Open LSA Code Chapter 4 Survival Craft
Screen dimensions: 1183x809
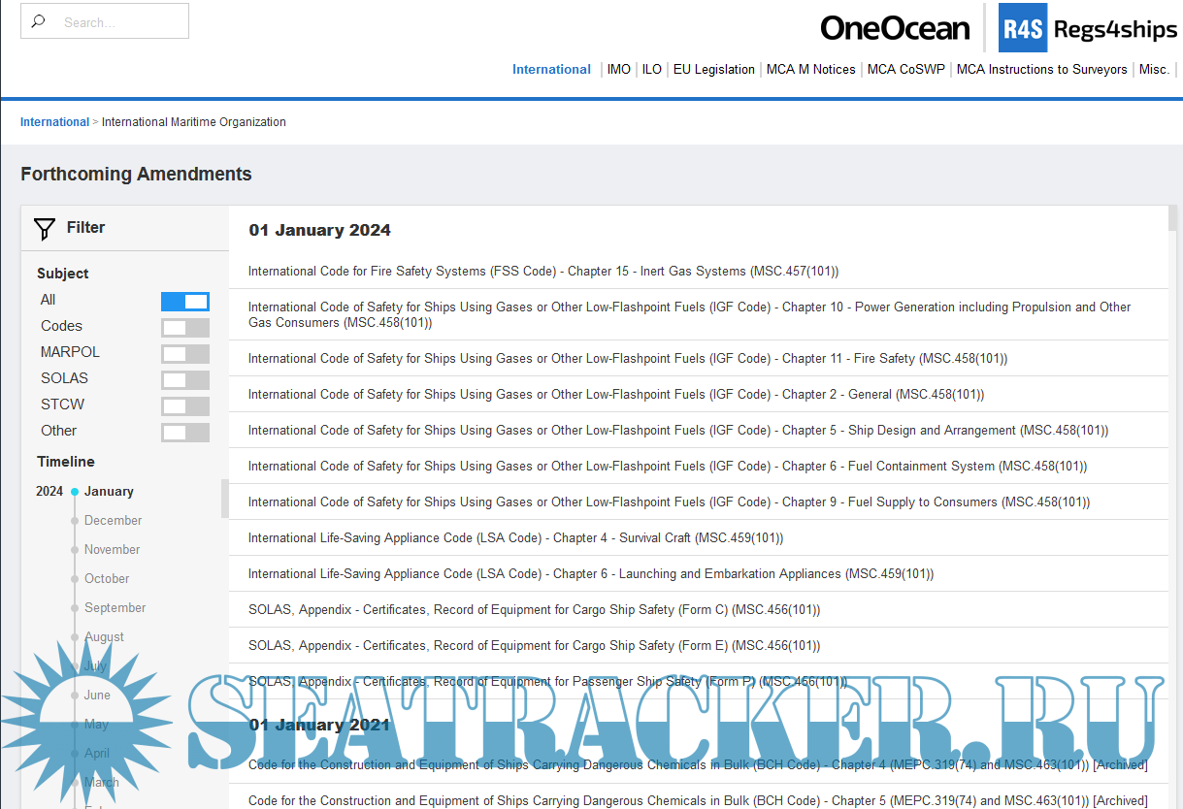click(x=515, y=538)
